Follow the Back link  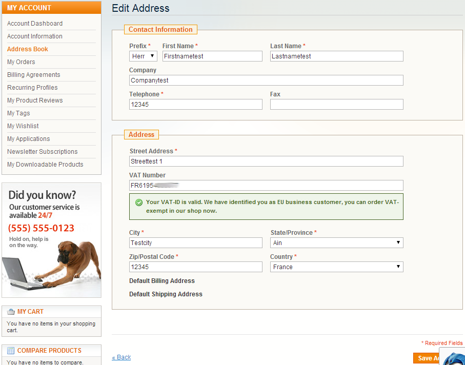pyautogui.click(x=121, y=357)
